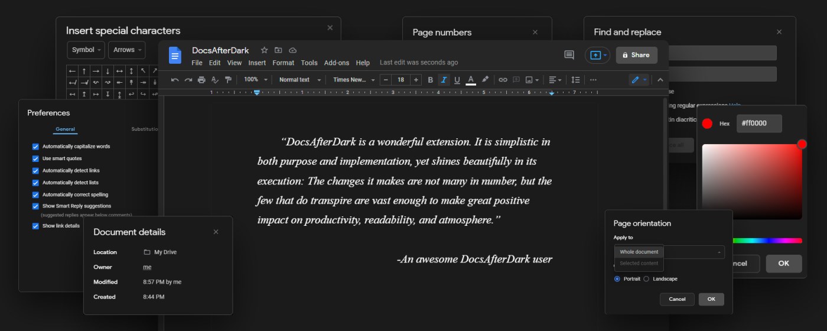Toggle Show Smart Reply suggestions
Viewport: 827px width, 331px height.
pyautogui.click(x=35, y=206)
